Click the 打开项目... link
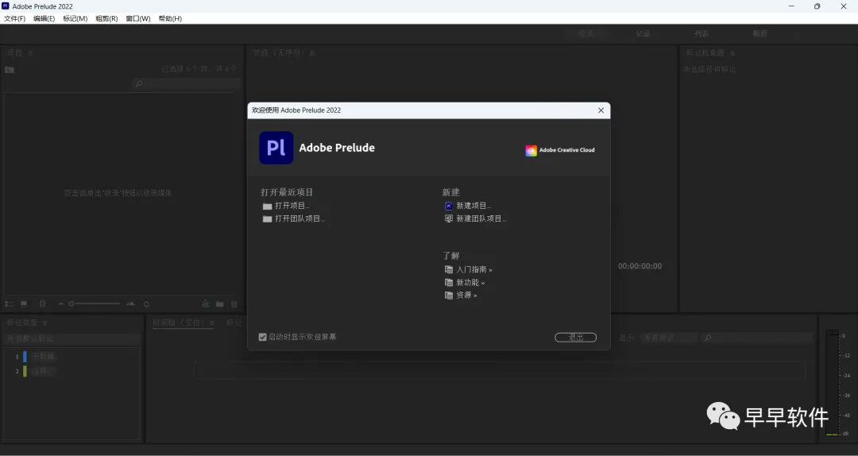This screenshot has height=456, width=858. pyautogui.click(x=292, y=207)
